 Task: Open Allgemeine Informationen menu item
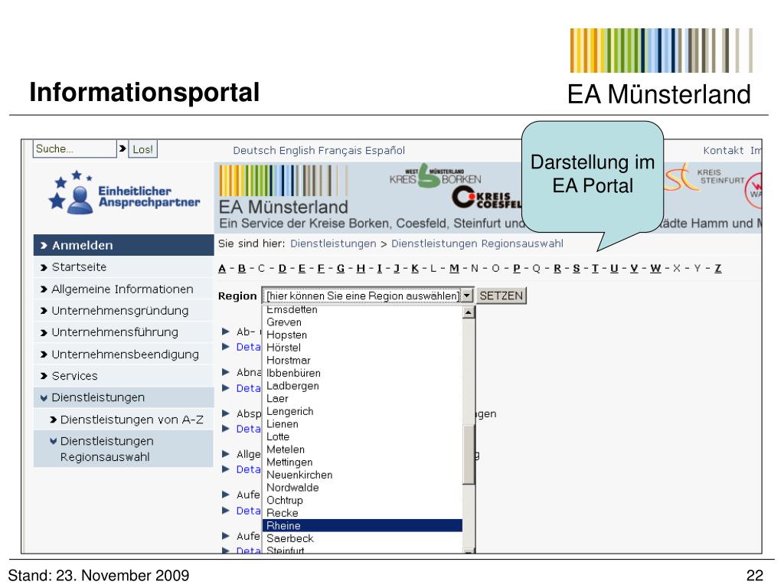[123, 289]
